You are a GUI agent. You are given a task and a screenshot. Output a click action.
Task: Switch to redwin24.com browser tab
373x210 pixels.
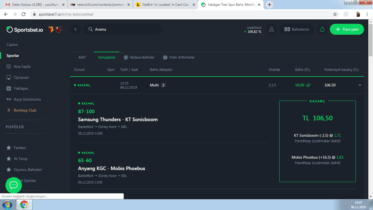pyautogui.click(x=100, y=5)
